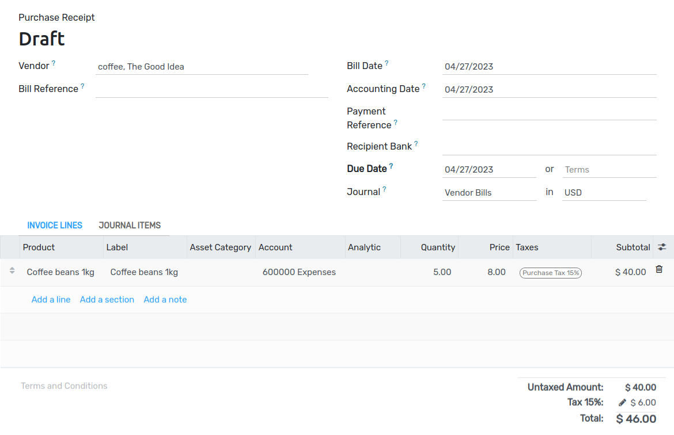
Task: Switch to Invoice Lines tab
Action: (55, 226)
